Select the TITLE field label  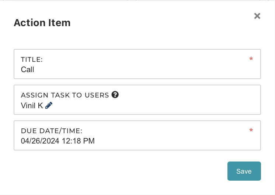(x=32, y=60)
